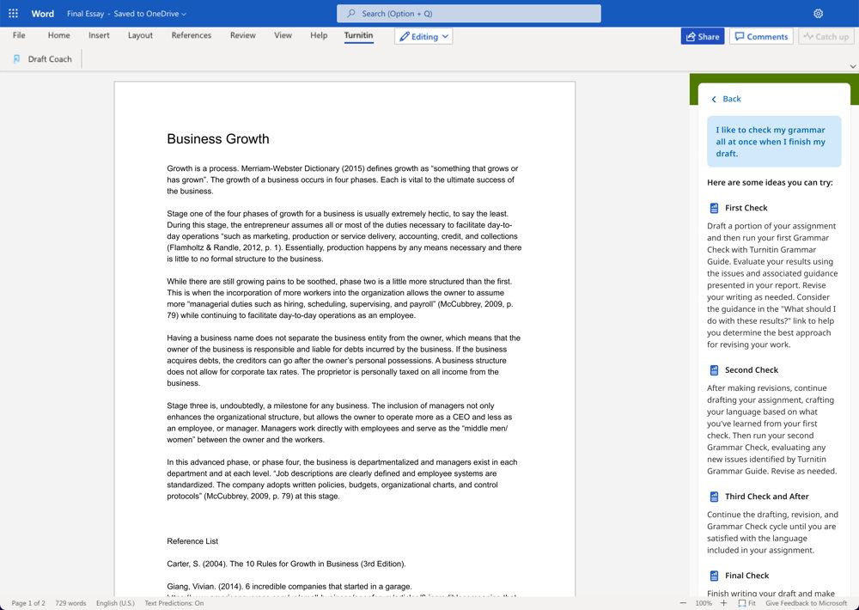The height and width of the screenshot is (610, 859).
Task: Click the Third Check and After icon
Action: (x=714, y=497)
